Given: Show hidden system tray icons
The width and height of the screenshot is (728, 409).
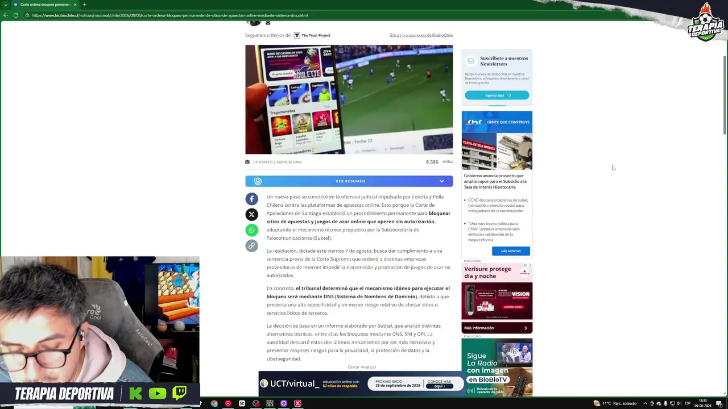Looking at the screenshot, I should click(x=645, y=403).
